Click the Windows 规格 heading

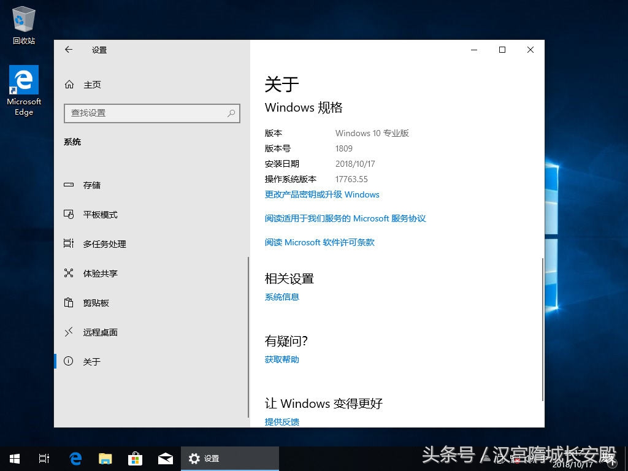click(304, 107)
